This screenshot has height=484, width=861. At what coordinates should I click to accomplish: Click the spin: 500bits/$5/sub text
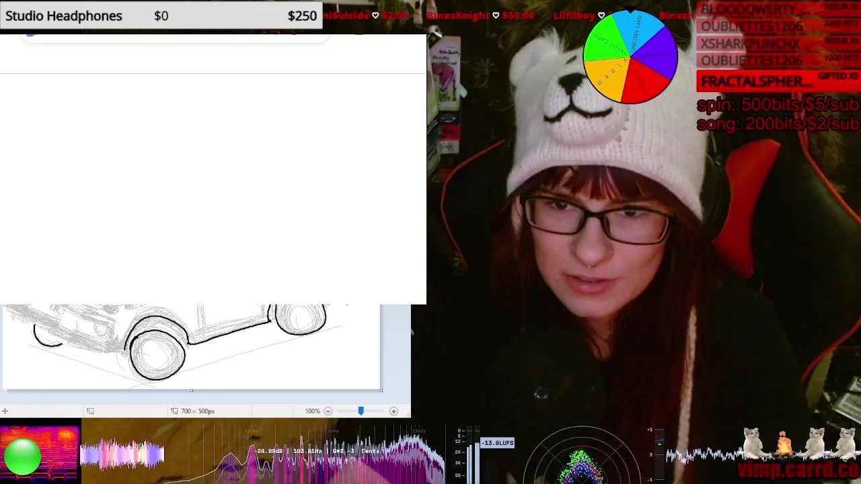[x=778, y=105]
